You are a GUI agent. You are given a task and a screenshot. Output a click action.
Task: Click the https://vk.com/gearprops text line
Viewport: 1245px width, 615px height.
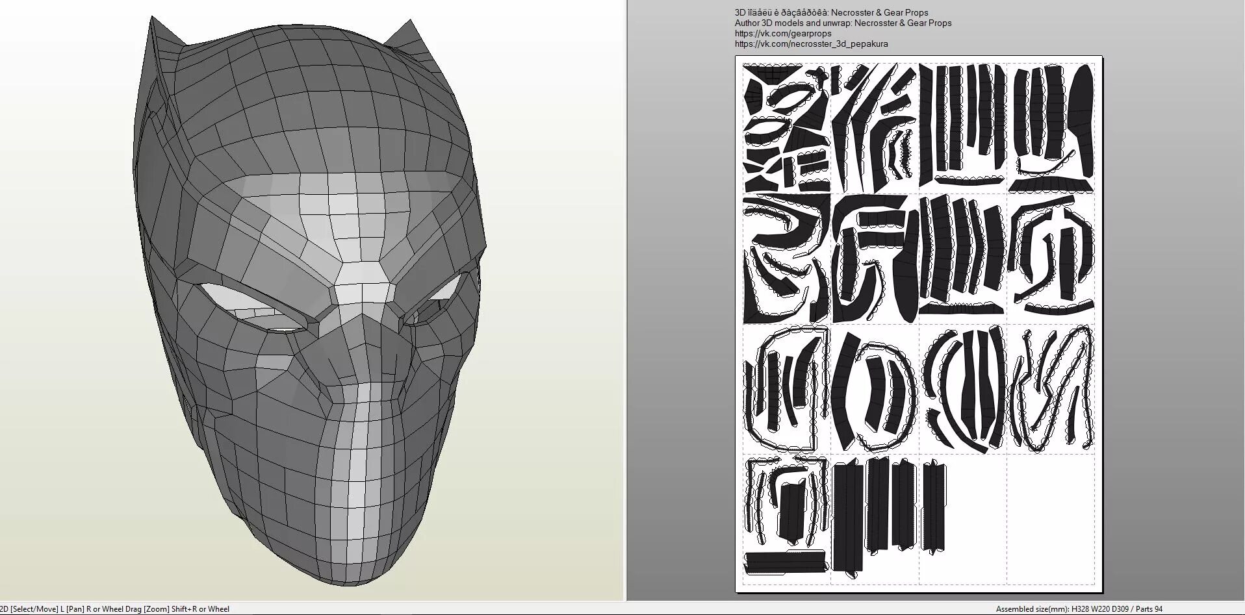tap(783, 33)
